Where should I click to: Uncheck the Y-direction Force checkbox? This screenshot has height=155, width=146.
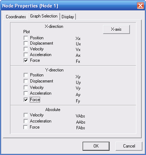click(26, 100)
